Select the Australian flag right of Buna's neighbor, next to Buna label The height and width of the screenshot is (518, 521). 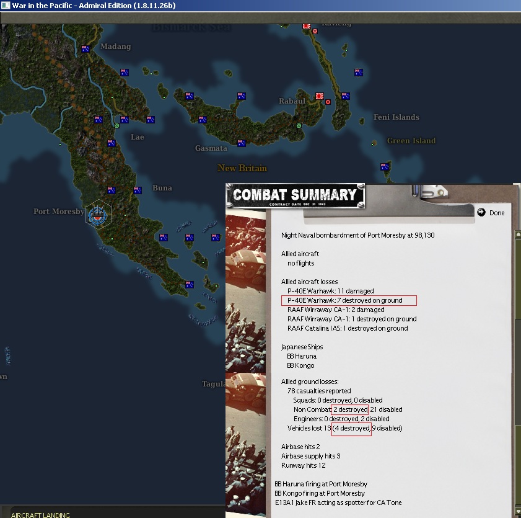point(138,190)
